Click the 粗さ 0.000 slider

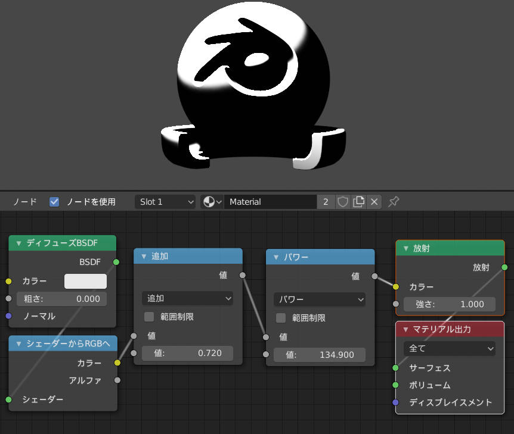(x=61, y=299)
